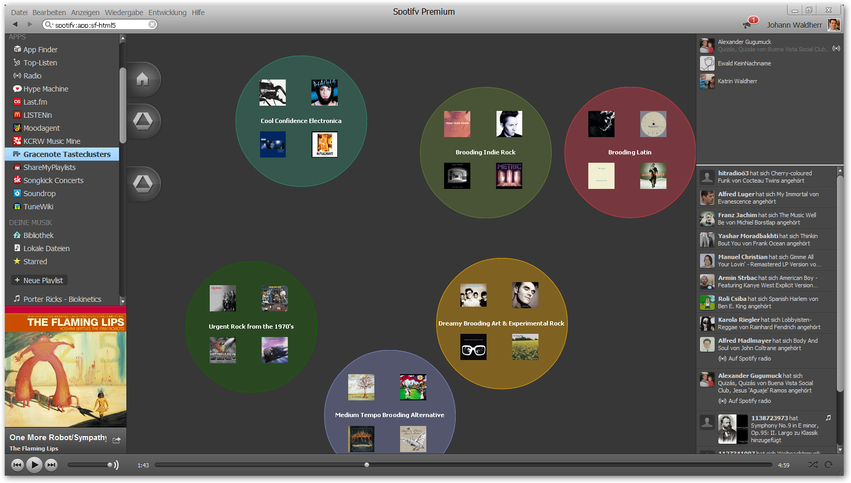Open the KCRW Music Mine app
Screen dimensions: 851x483
[62, 141]
